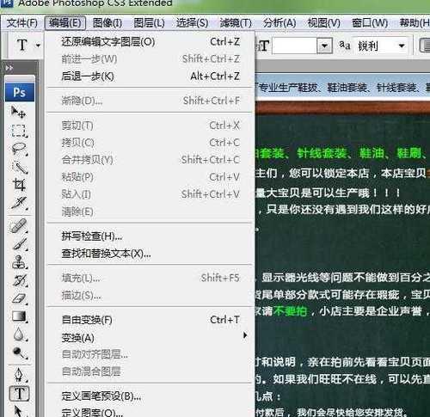Select the Move tool
Screen dimensions: 430x417
click(19, 112)
